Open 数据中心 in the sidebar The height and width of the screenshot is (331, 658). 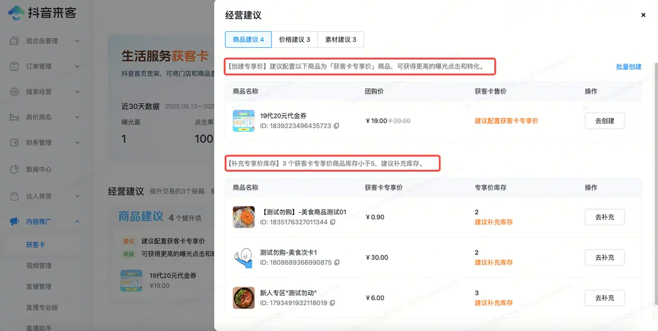tap(39, 169)
